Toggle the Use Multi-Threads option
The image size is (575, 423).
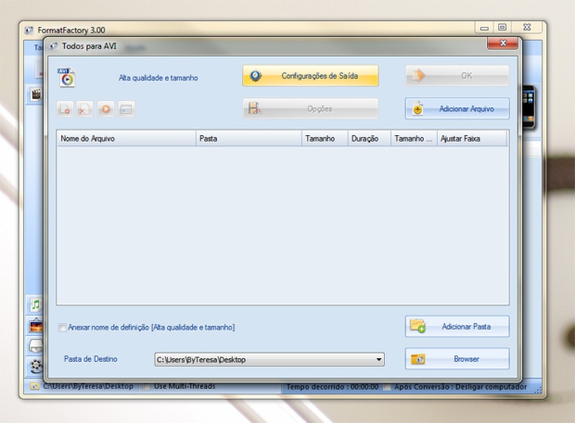coord(147,386)
